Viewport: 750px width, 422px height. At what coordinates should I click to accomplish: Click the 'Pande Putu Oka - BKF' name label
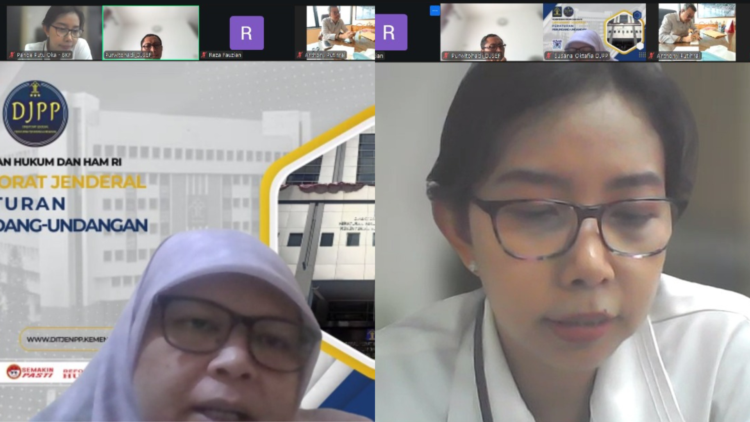tap(44, 55)
